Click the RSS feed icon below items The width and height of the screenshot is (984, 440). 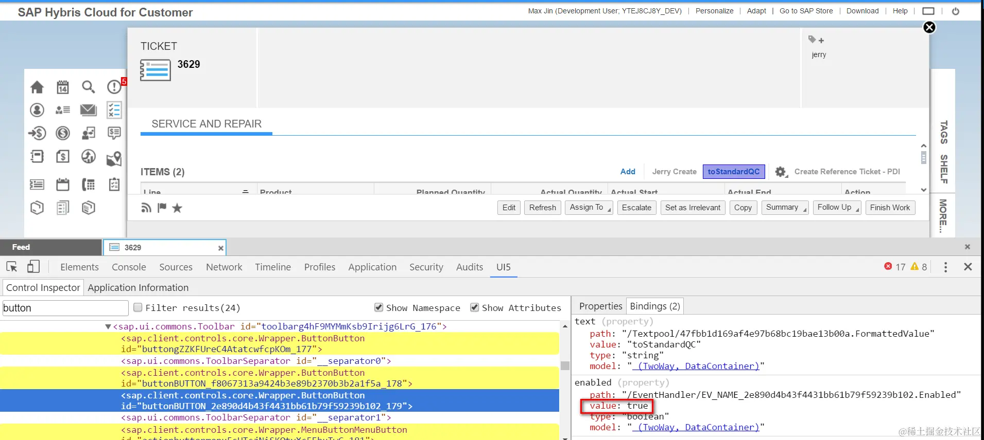coord(146,208)
